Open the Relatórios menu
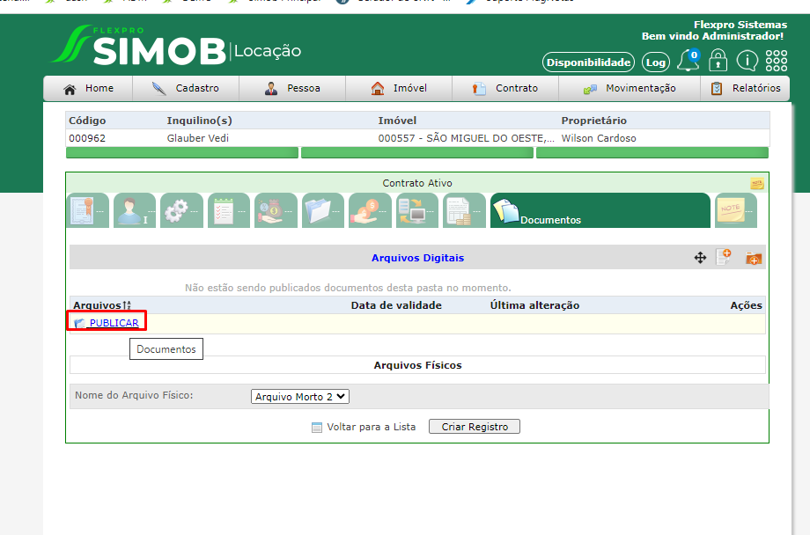The image size is (810, 535). pos(746,88)
